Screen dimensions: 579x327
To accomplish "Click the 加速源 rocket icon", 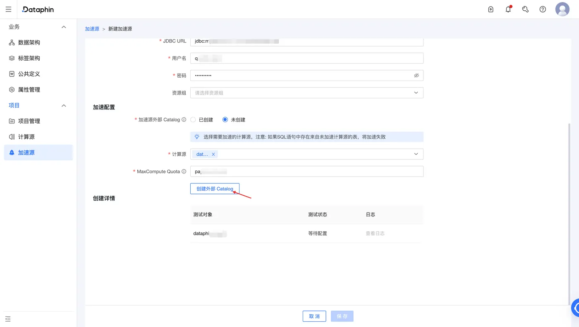I will click(x=12, y=152).
